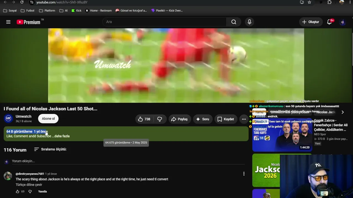Viewport: 353px width, 198px height.
Task: Select '36,1 B abone' subscriber count text
Action: click(24, 121)
